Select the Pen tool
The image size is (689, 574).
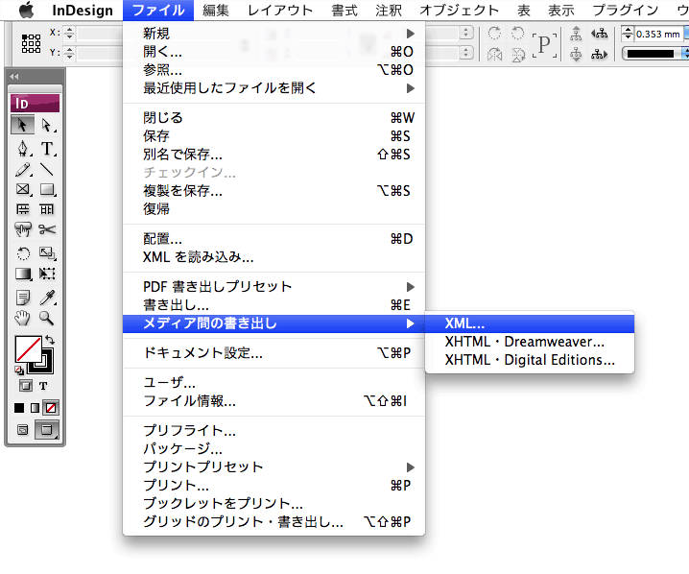click(x=22, y=149)
